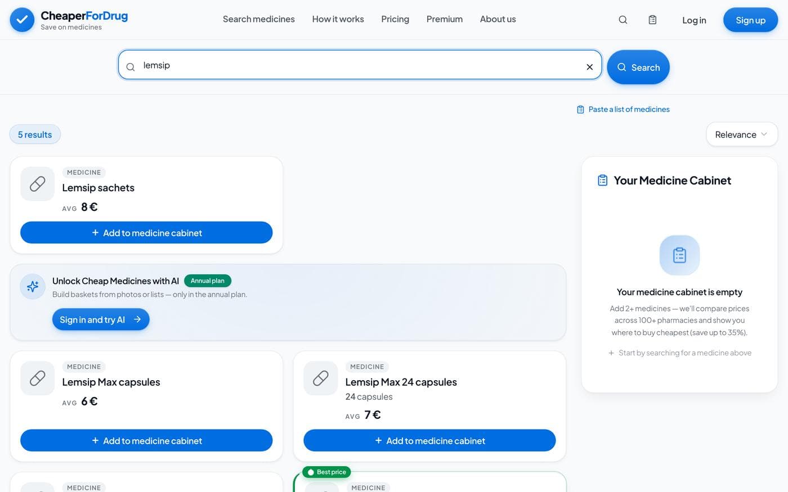Click the magnifier icon inside the search field
Viewport: 788px width, 492px height.
[x=131, y=67]
